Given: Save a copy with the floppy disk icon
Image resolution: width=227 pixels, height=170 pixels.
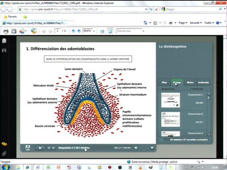Looking at the screenshot, I should click(14, 31).
